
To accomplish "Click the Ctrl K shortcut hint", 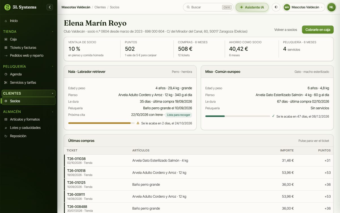I will 227,7.
